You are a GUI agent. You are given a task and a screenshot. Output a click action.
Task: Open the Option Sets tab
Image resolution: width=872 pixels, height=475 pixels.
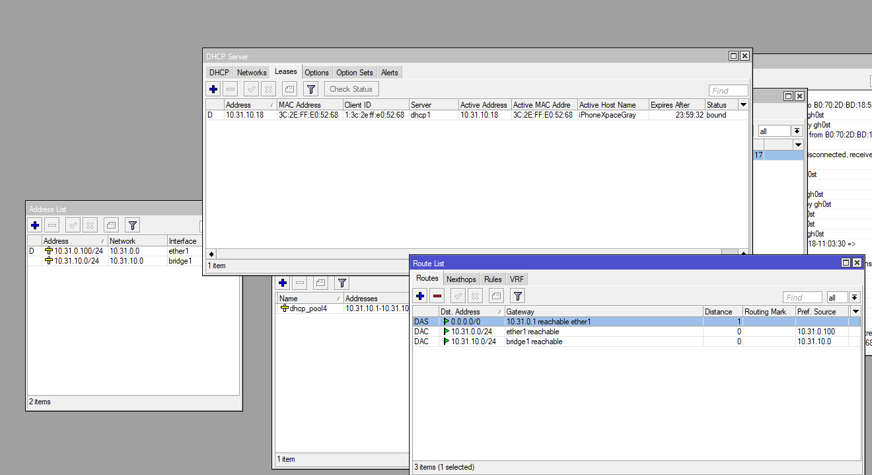355,73
